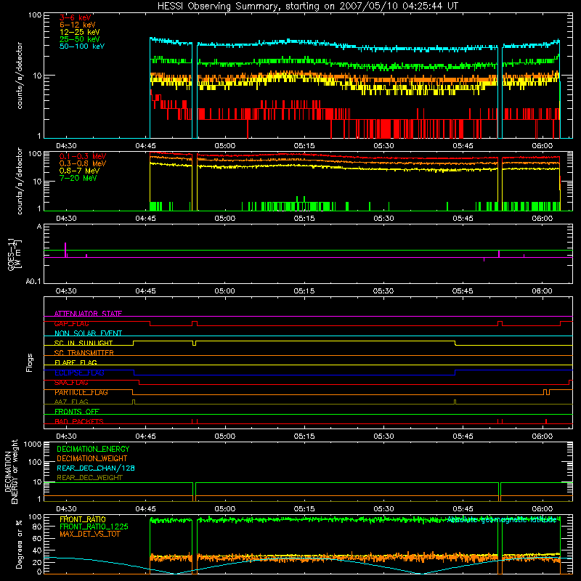
Task: Click the Absolute geomagnetic latitude label
Action: pos(502,520)
